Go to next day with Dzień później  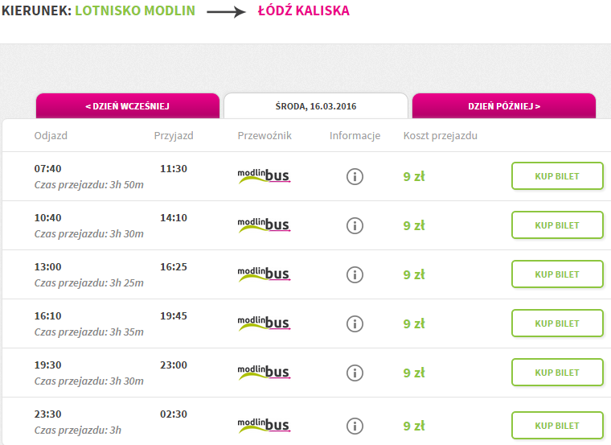pyautogui.click(x=504, y=106)
